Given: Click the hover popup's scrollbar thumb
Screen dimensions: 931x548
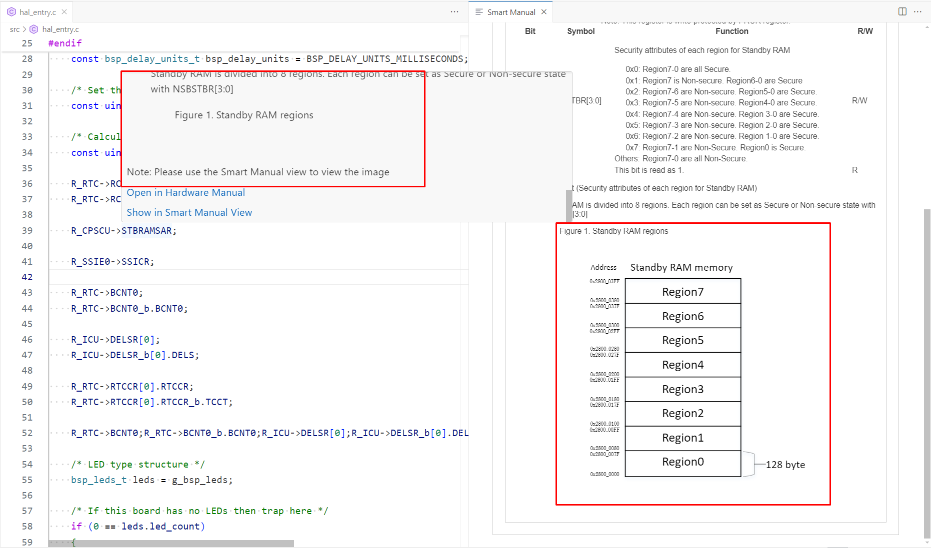Looking at the screenshot, I should point(569,205).
